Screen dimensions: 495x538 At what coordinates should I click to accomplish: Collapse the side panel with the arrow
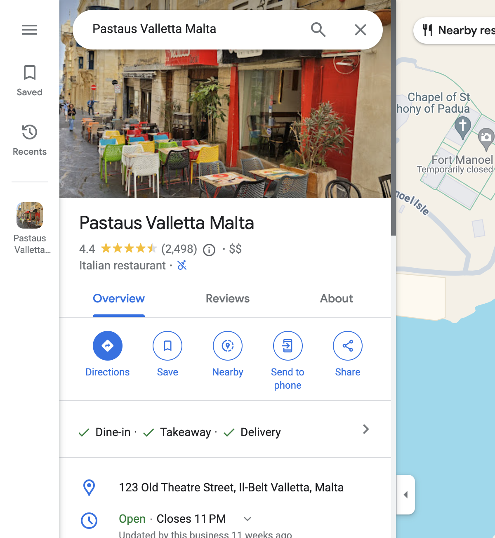click(x=405, y=495)
